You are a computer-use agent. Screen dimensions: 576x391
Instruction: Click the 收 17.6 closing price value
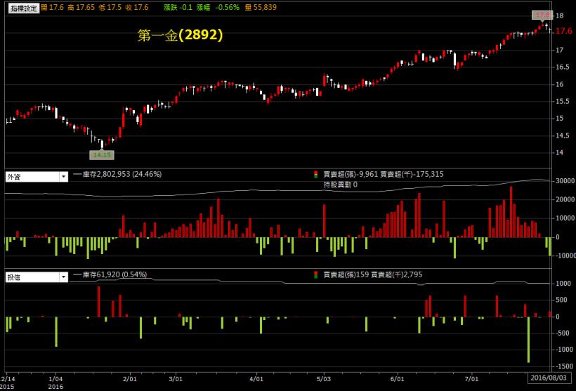click(x=137, y=7)
